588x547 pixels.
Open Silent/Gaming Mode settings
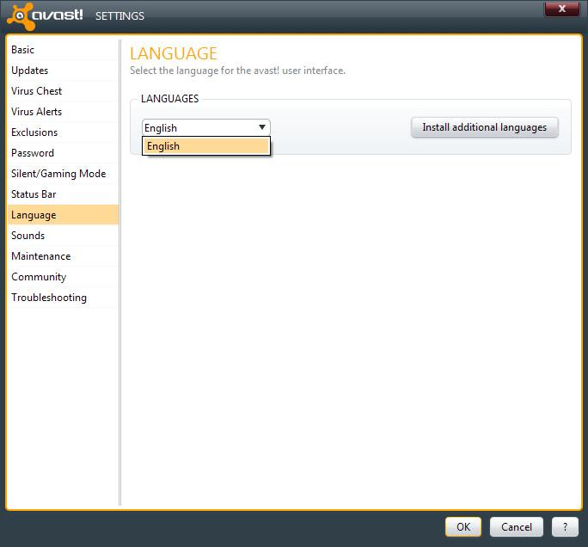click(x=58, y=174)
